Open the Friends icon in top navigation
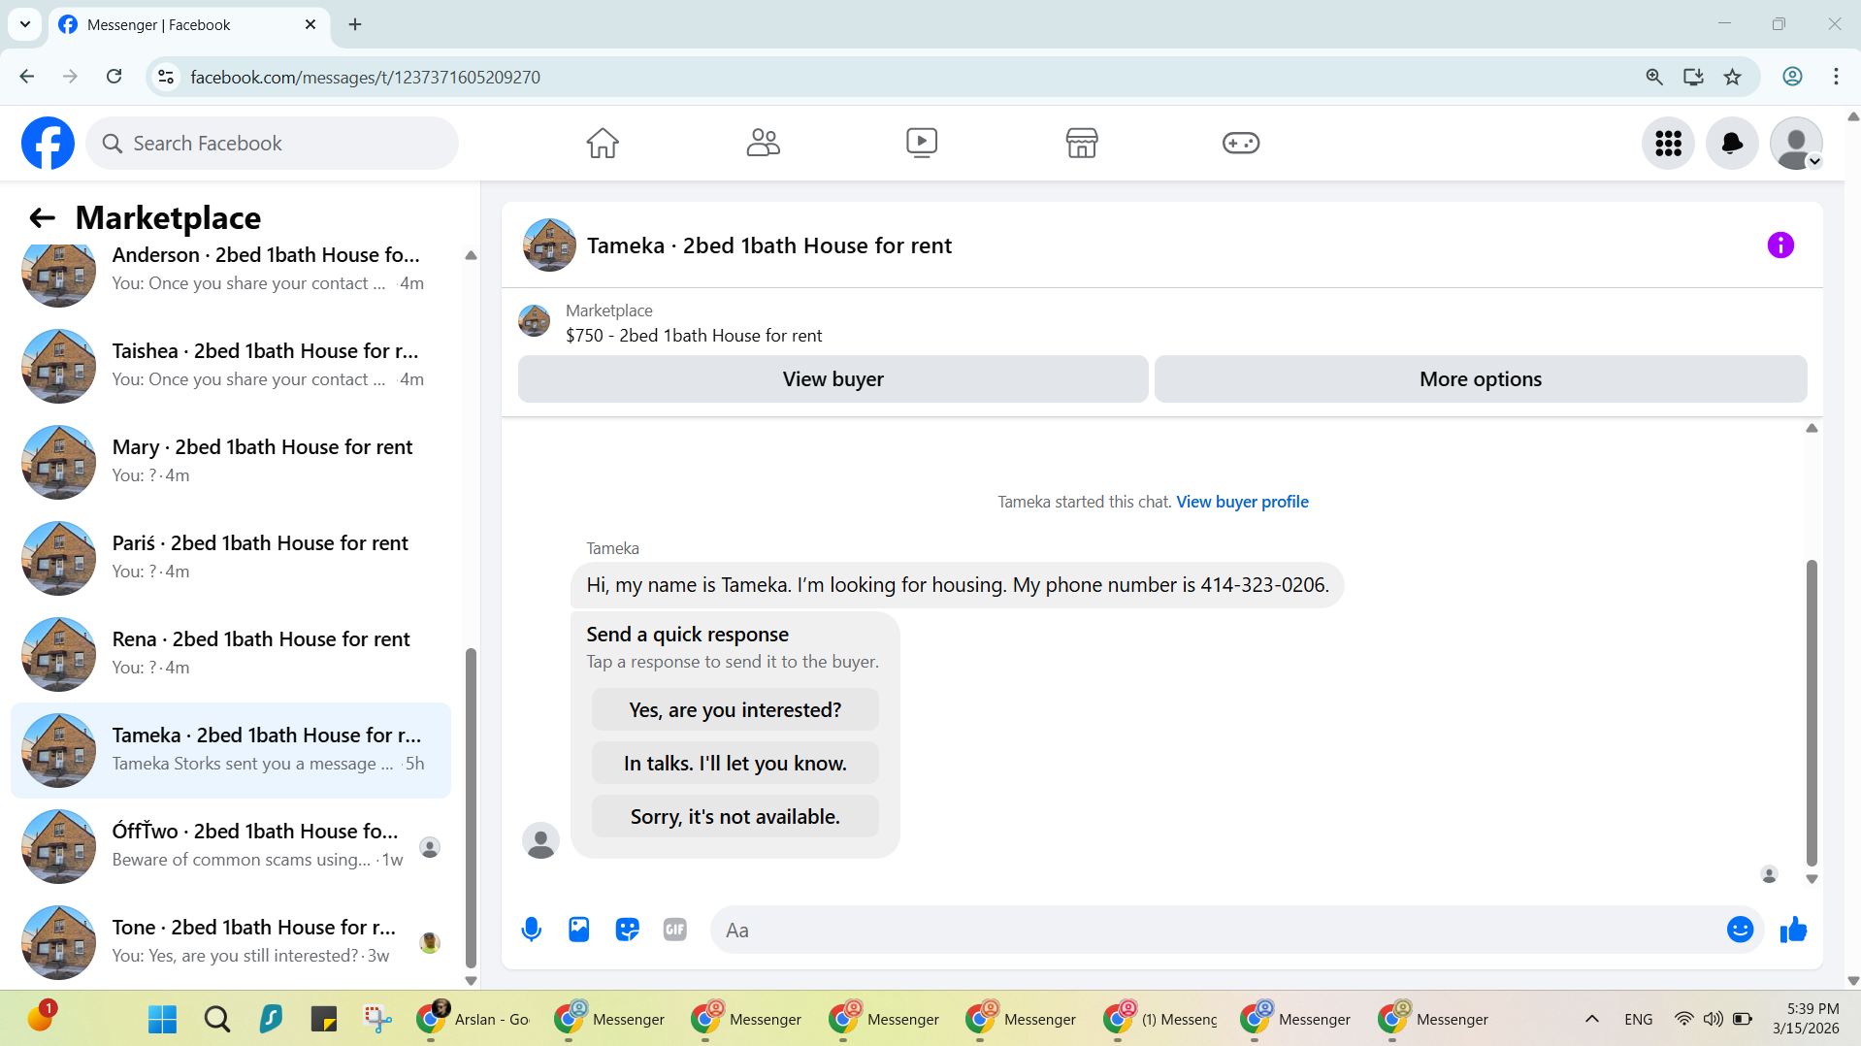The width and height of the screenshot is (1861, 1046). click(763, 144)
